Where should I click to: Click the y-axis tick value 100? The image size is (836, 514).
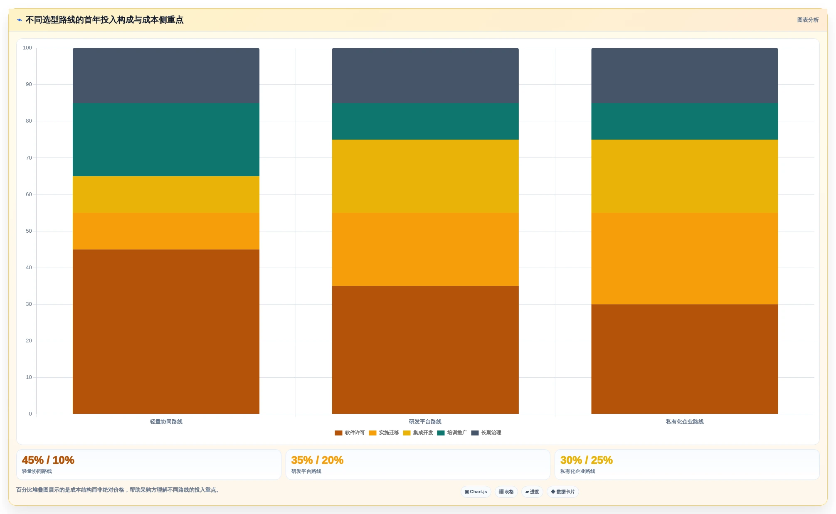pos(27,48)
